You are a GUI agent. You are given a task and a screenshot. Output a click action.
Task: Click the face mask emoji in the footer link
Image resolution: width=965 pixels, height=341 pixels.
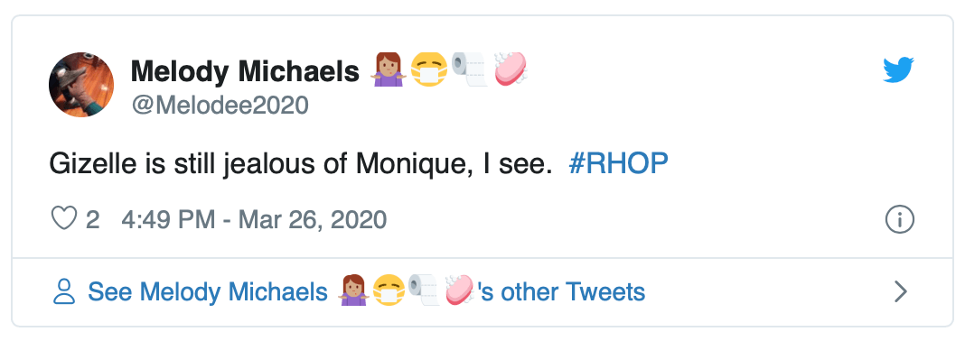[x=389, y=290]
